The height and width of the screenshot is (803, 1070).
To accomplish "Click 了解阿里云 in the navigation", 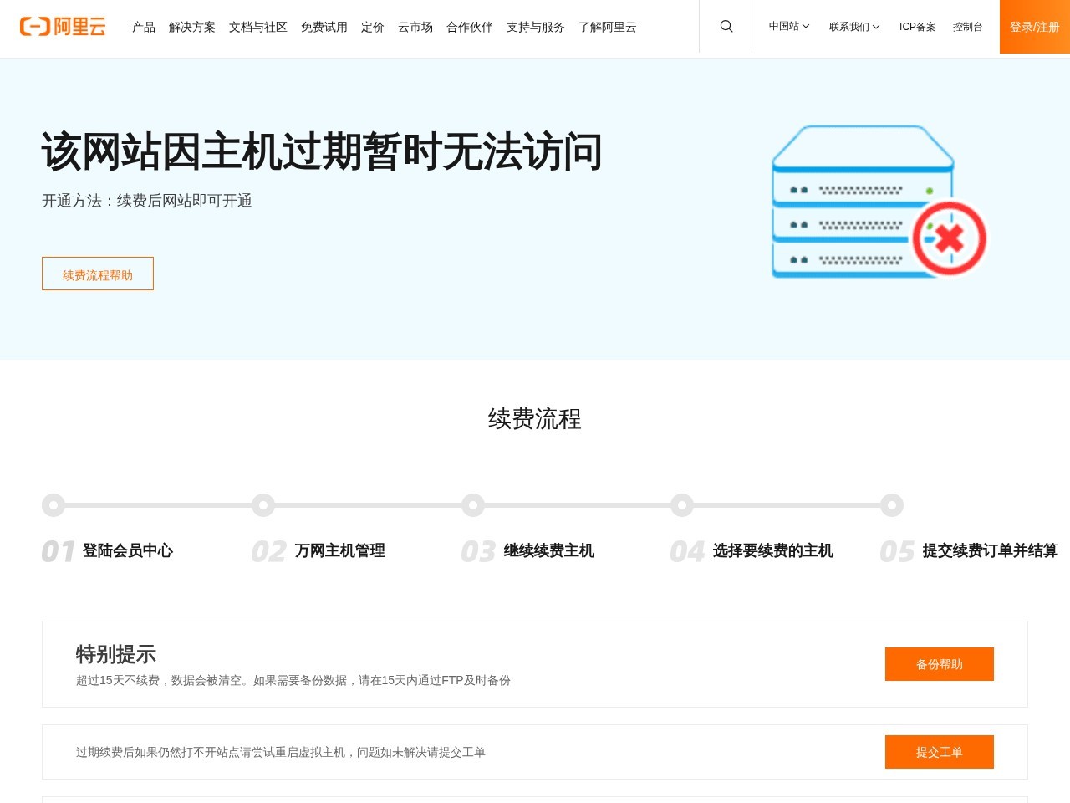I will [x=607, y=27].
